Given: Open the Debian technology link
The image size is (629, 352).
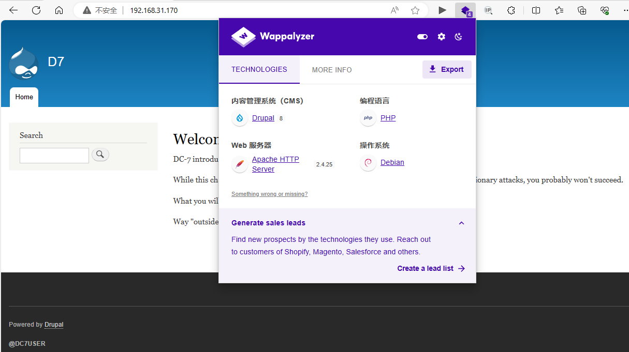Looking at the screenshot, I should click(392, 162).
